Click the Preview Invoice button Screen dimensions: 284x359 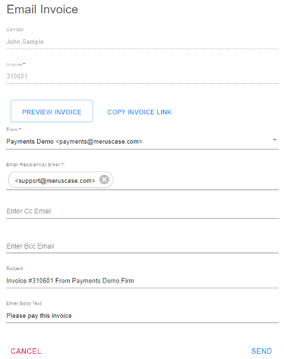(52, 111)
